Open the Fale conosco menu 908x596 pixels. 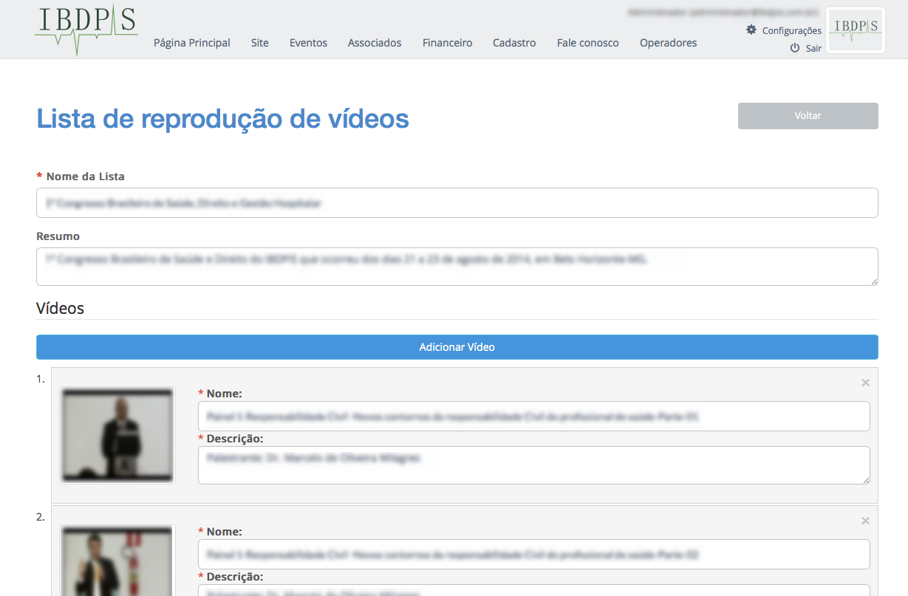click(588, 43)
